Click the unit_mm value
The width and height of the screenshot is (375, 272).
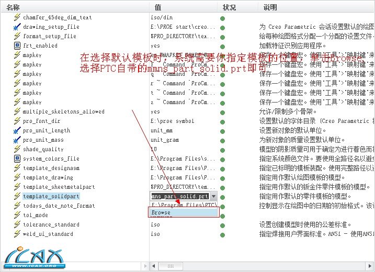point(162,131)
